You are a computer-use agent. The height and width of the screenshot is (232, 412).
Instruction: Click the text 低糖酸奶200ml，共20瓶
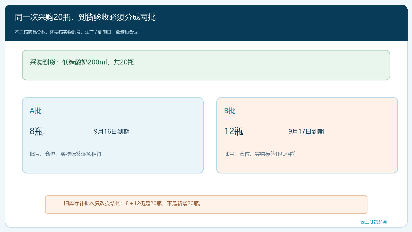[x=98, y=62]
